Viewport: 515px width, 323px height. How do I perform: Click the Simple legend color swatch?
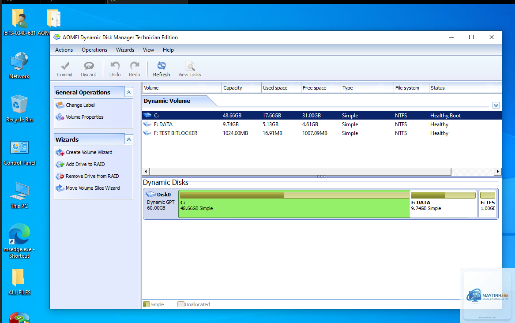click(147, 304)
